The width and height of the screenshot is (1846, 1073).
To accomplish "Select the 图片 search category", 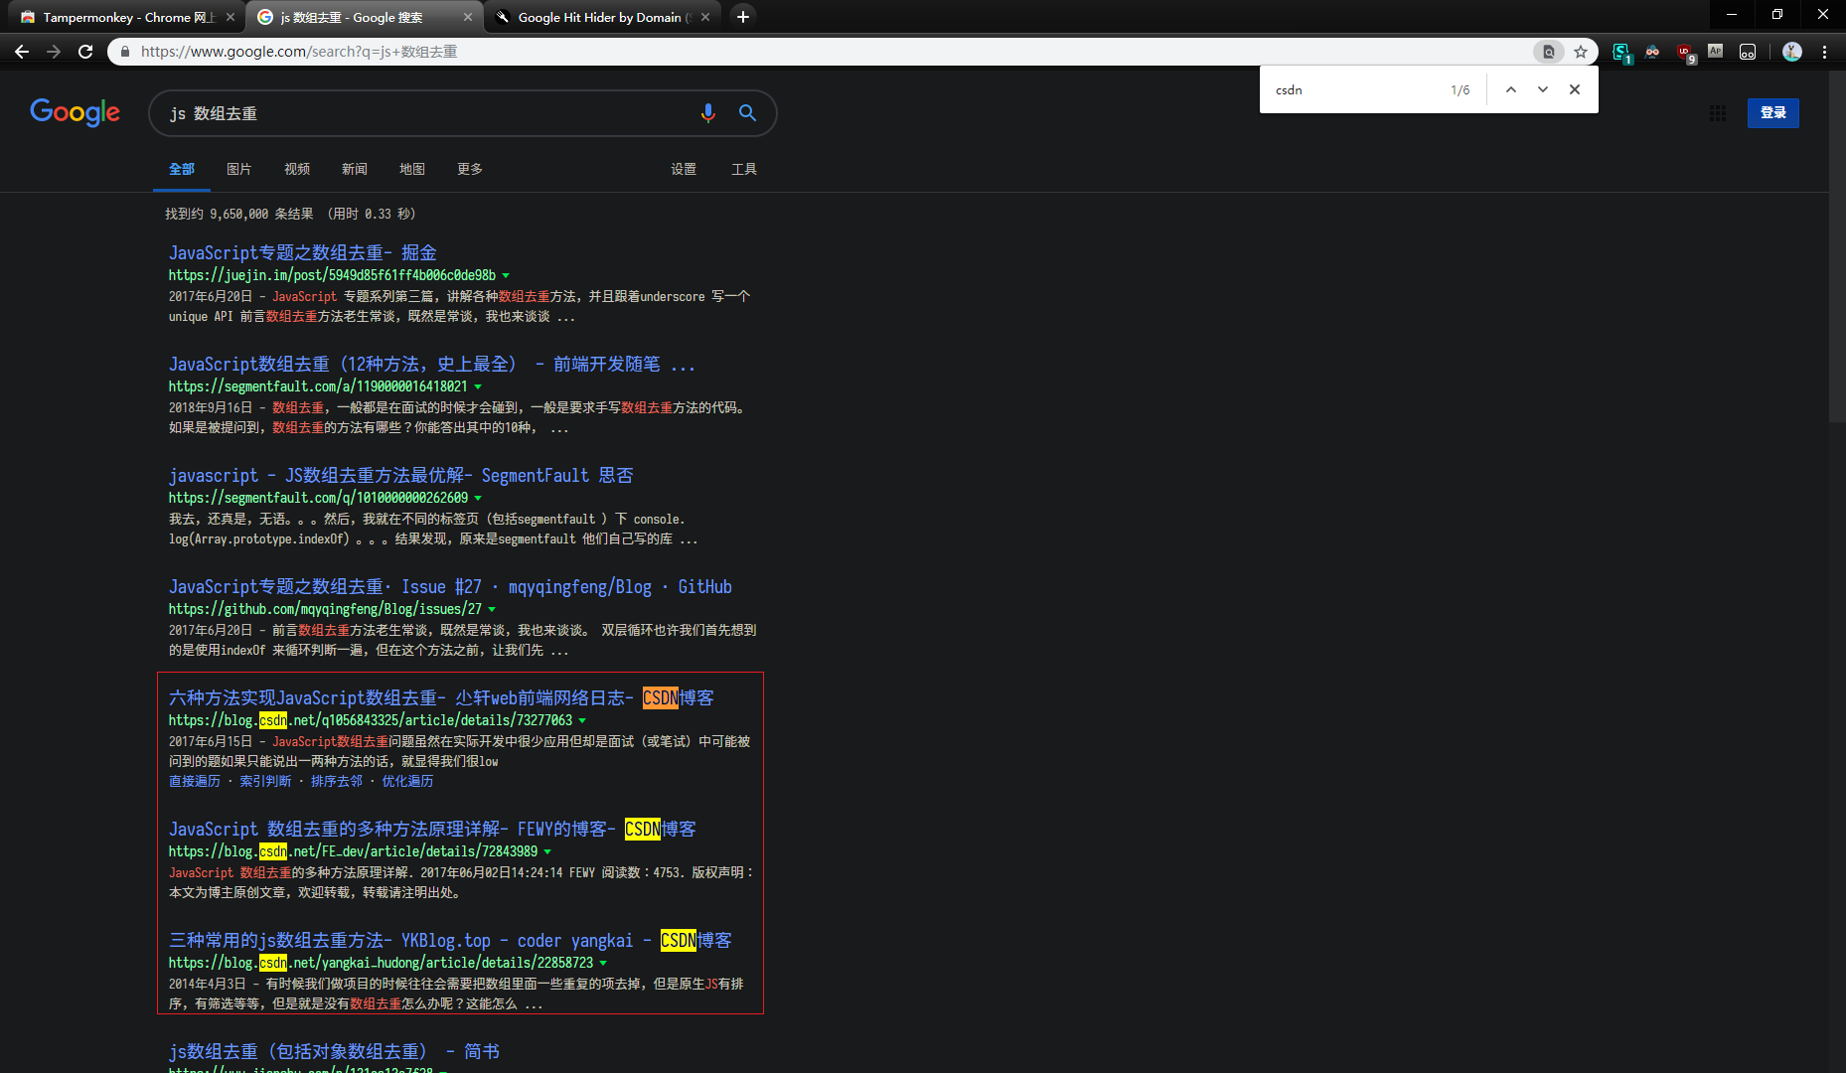I will tap(238, 169).
